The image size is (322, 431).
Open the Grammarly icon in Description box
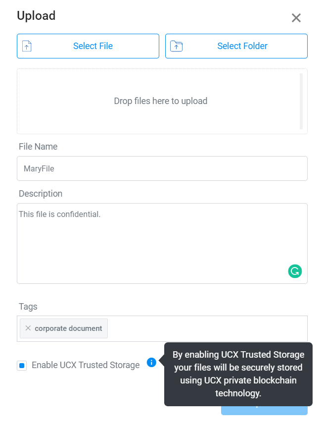point(295,271)
